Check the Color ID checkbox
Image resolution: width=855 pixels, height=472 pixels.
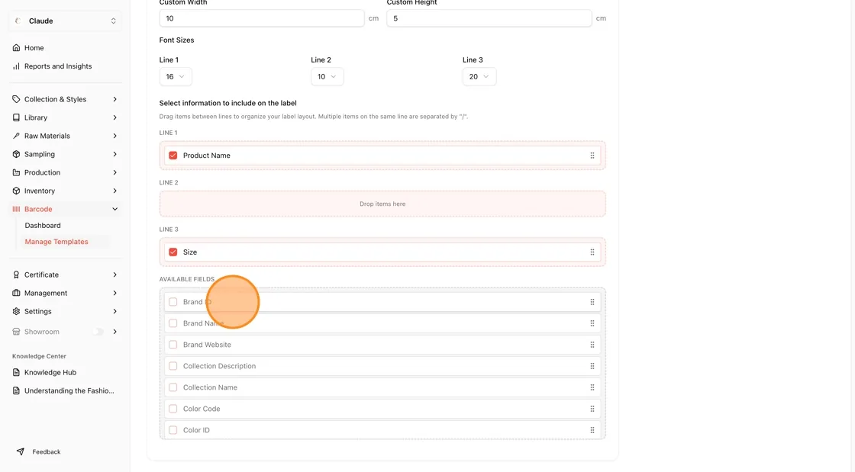point(173,430)
